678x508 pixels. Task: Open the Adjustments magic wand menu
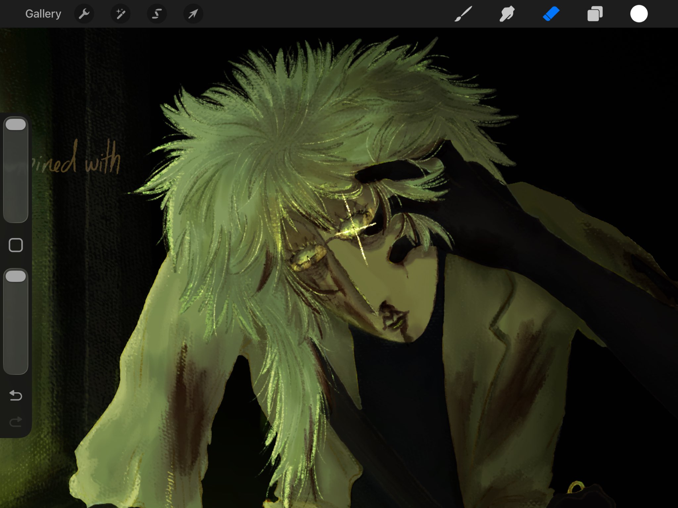[x=121, y=14]
